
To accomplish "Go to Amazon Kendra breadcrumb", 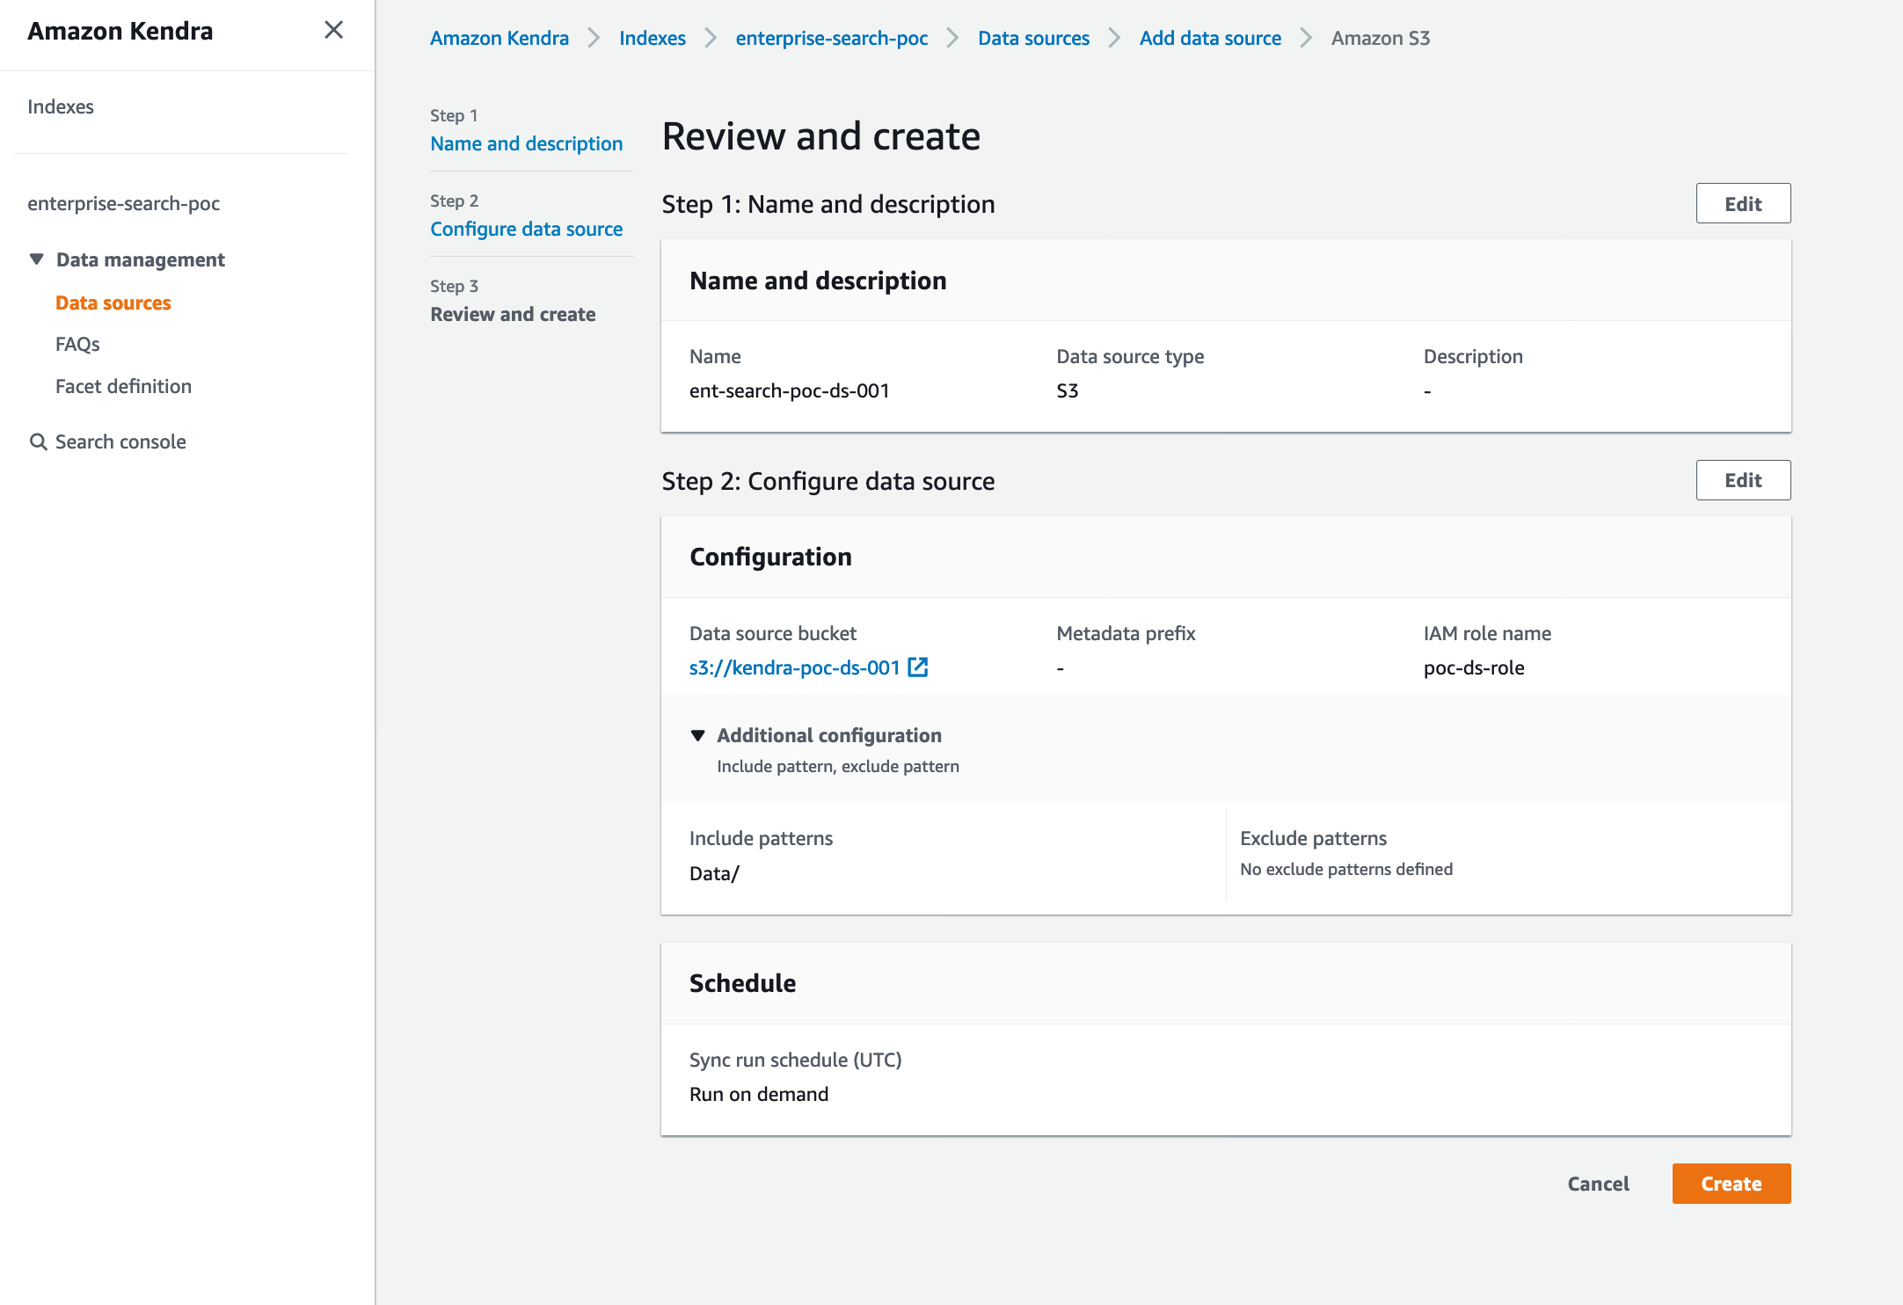I will tap(499, 38).
